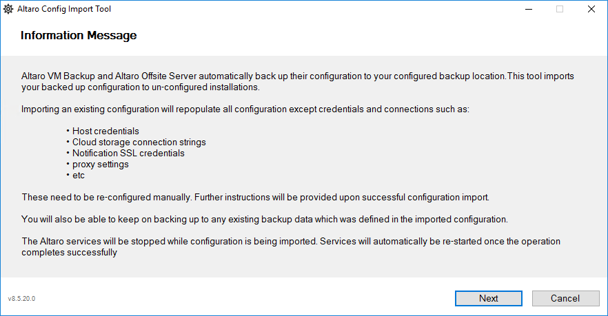
Task: Select the 'Information Message' heading
Action: [79, 35]
